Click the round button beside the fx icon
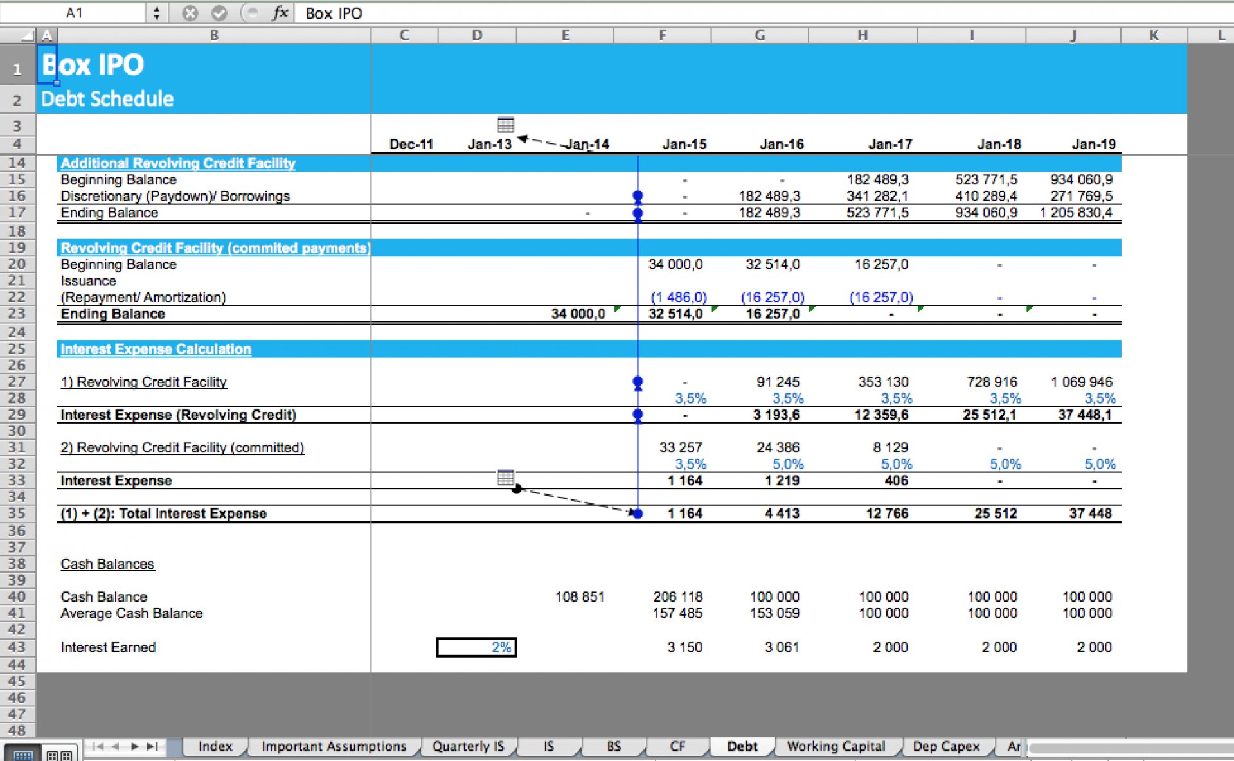The width and height of the screenshot is (1234, 761). pos(252,13)
